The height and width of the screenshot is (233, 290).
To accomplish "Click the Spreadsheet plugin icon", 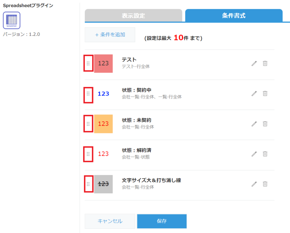I will click(x=12, y=20).
